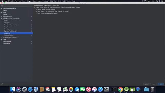Open Maps app in dock
Screen dimensions: 165x93
[65, 89]
